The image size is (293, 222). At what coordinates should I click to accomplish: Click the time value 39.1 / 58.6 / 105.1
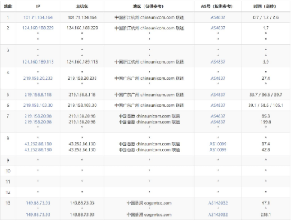[266, 105]
